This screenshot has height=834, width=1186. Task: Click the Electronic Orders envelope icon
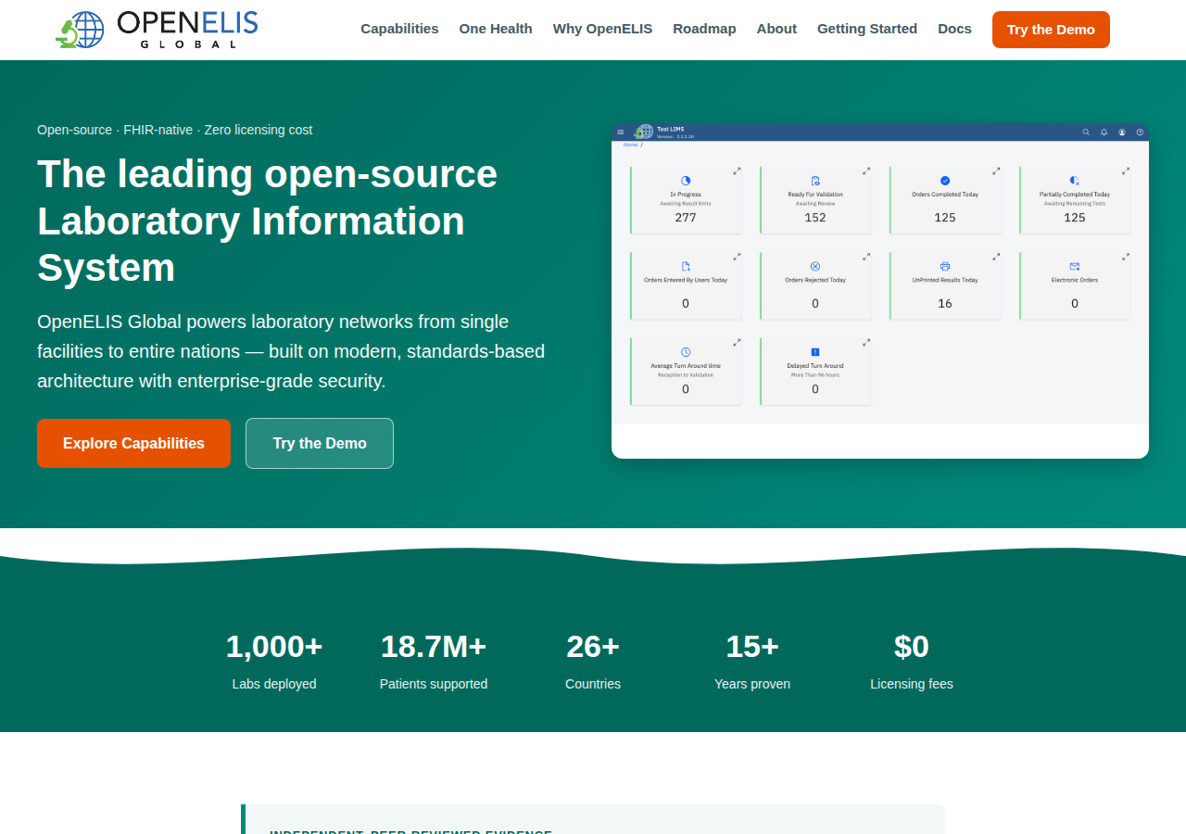tap(1075, 266)
